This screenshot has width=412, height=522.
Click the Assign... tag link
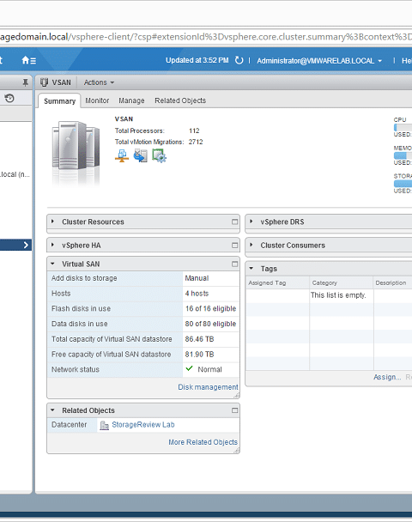click(387, 377)
